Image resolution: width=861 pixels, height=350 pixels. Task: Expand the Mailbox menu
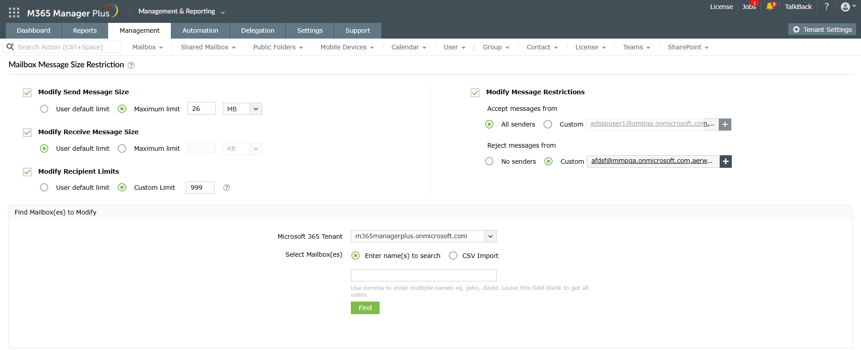[x=148, y=47]
